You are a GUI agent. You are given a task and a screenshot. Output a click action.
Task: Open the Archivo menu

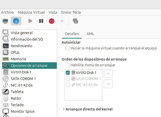pos(7,12)
